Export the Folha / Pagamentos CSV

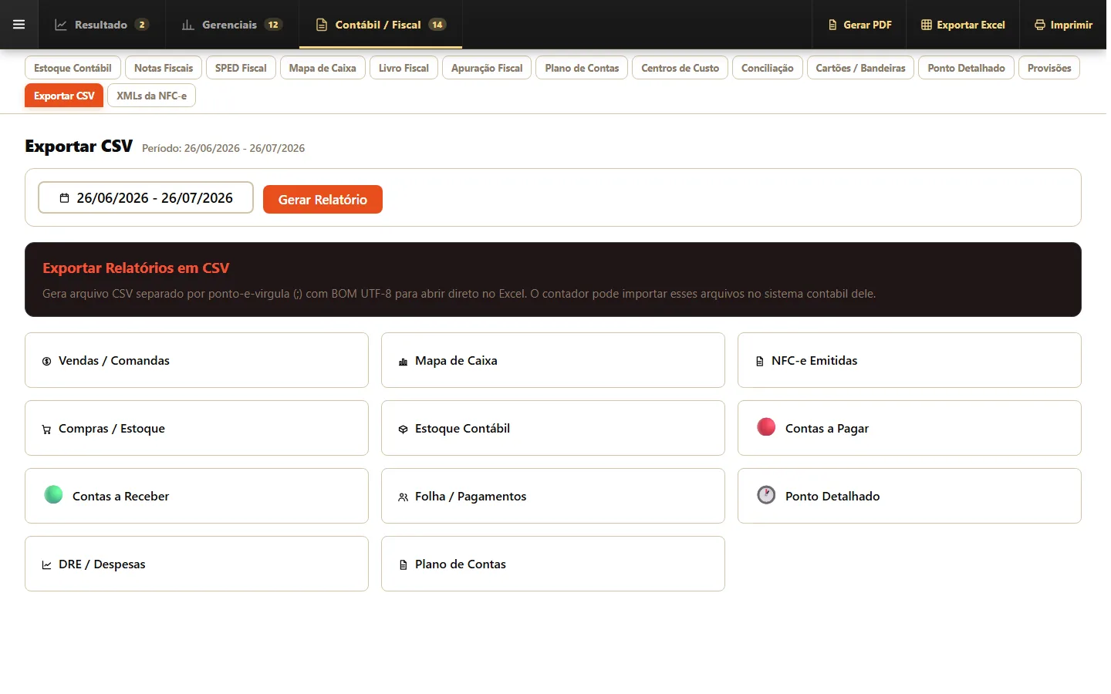pos(553,496)
